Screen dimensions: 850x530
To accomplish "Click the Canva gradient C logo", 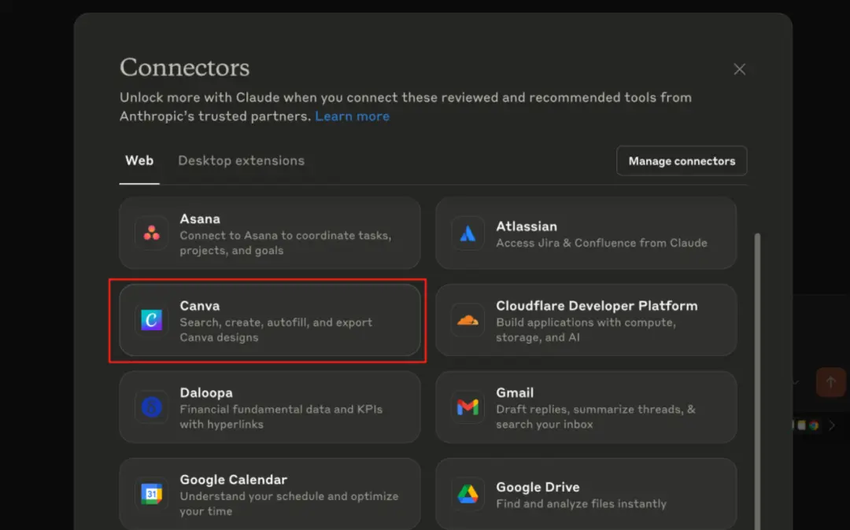I will 152,319.
